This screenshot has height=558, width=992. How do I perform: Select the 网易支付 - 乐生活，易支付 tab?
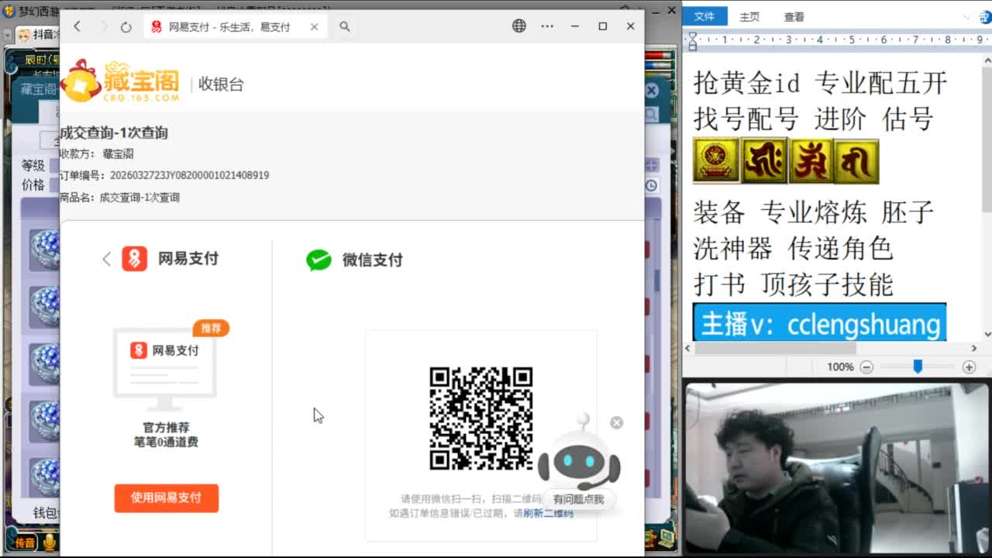pyautogui.click(x=235, y=26)
